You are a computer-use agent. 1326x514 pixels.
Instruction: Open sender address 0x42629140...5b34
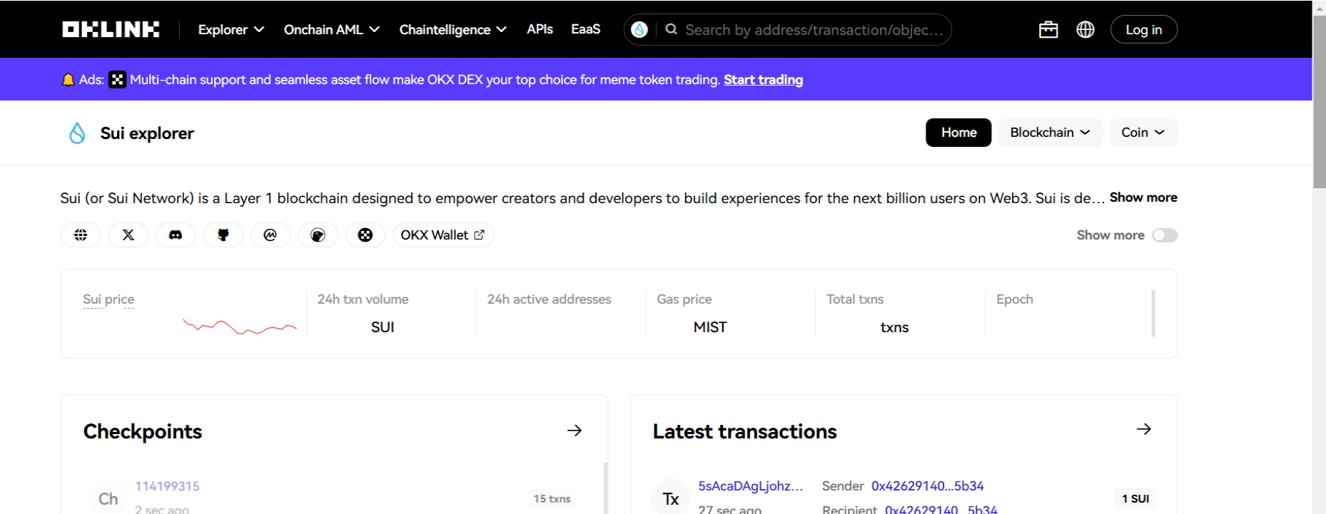click(927, 486)
